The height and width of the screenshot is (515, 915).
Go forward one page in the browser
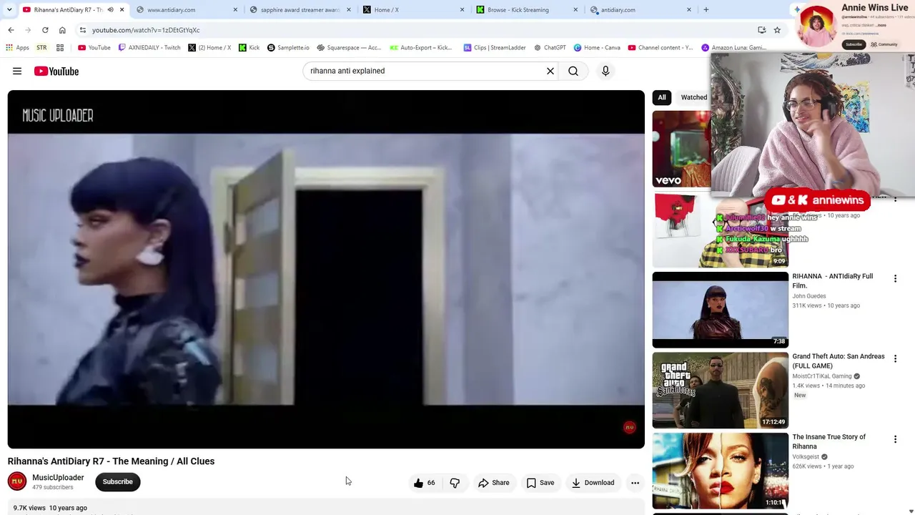[x=28, y=30]
